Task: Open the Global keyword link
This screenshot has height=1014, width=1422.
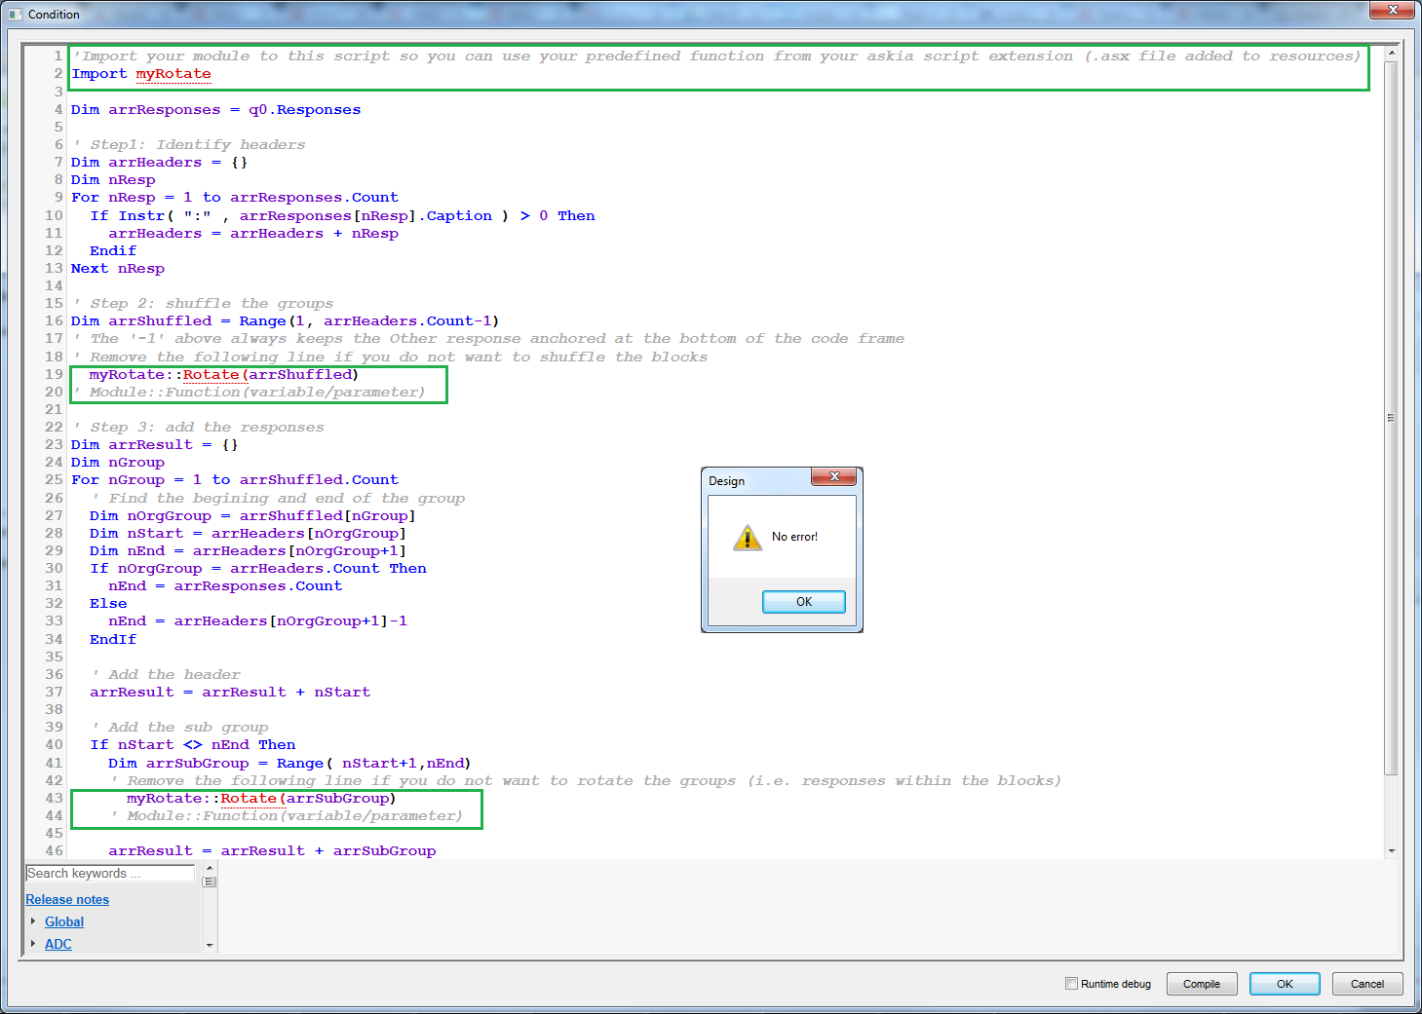Action: pyautogui.click(x=64, y=922)
